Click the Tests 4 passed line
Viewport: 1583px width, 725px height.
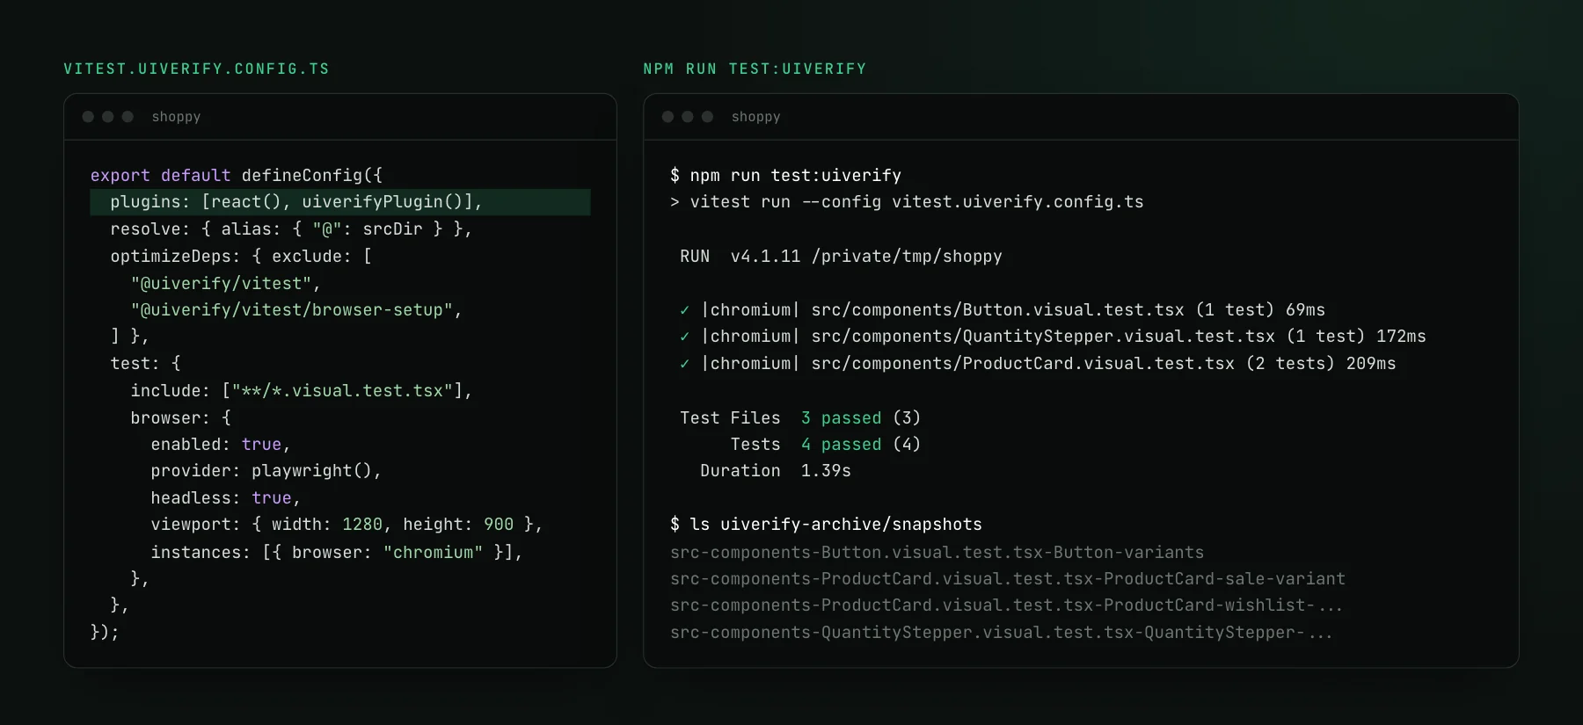click(825, 445)
